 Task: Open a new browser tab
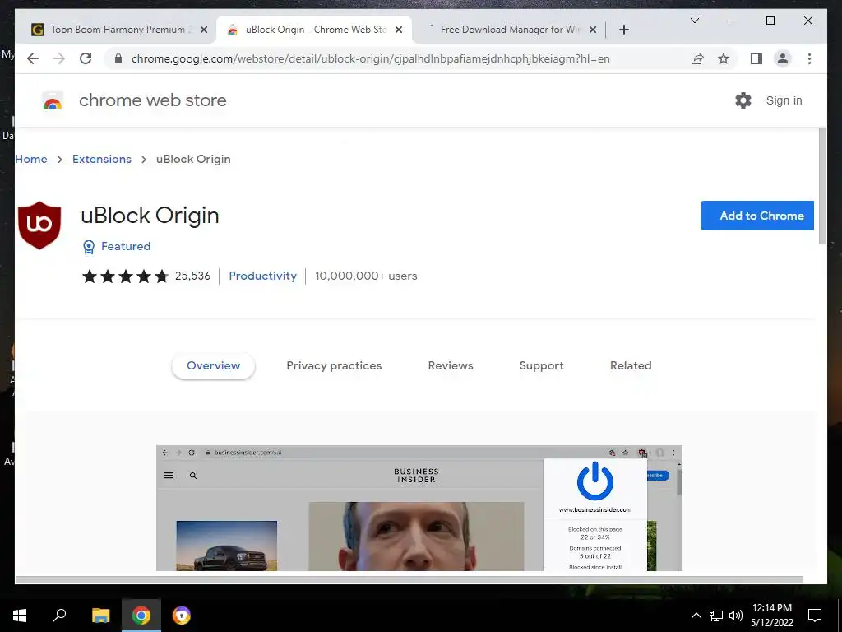click(623, 30)
